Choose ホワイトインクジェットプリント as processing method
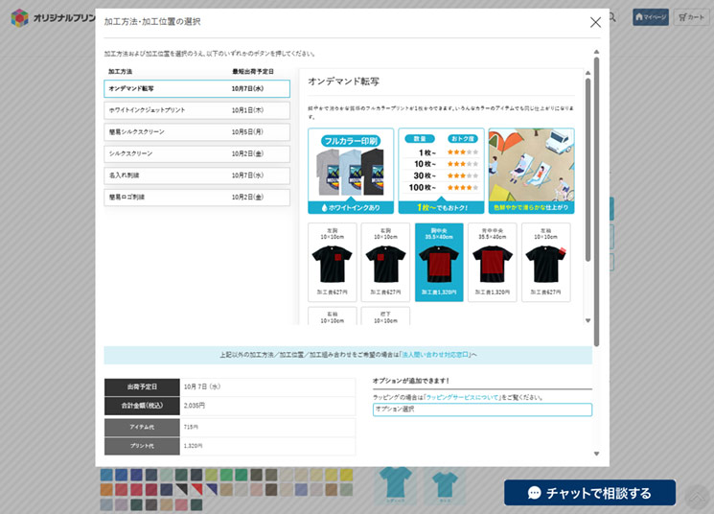The height and width of the screenshot is (514, 714). pyautogui.click(x=196, y=110)
